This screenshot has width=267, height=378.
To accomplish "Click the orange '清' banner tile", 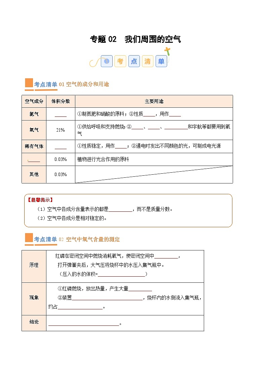I will tap(148, 61).
